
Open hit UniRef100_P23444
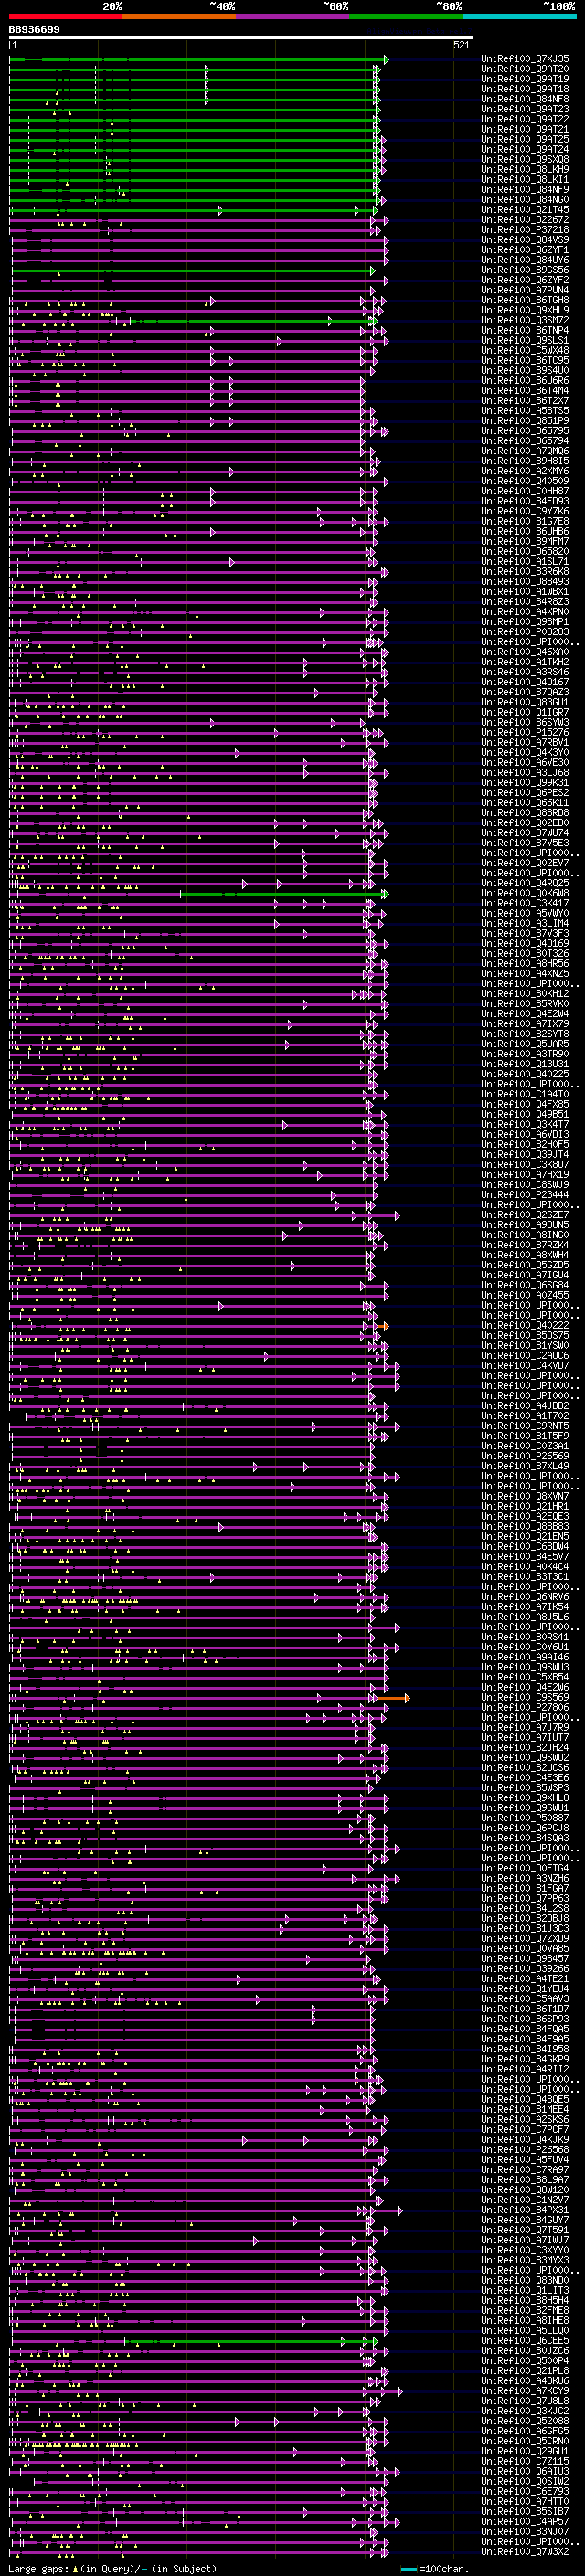(525, 1195)
